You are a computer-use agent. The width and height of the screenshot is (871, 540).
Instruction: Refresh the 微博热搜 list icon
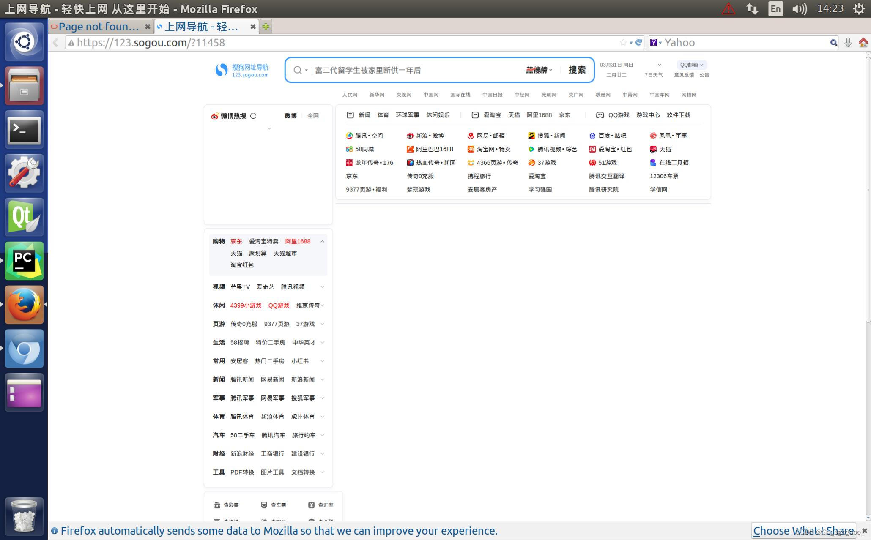pyautogui.click(x=253, y=116)
